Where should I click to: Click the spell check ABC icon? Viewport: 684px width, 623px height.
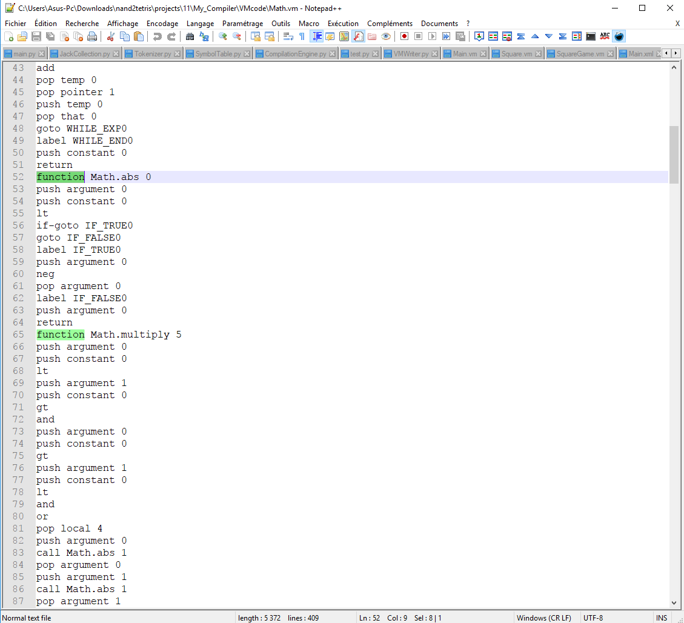605,36
